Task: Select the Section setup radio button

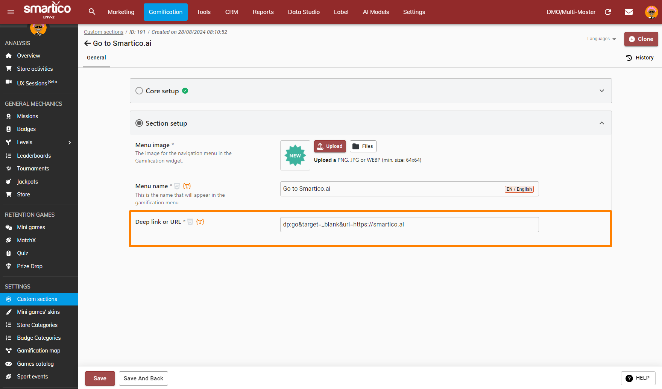Action: pos(139,123)
